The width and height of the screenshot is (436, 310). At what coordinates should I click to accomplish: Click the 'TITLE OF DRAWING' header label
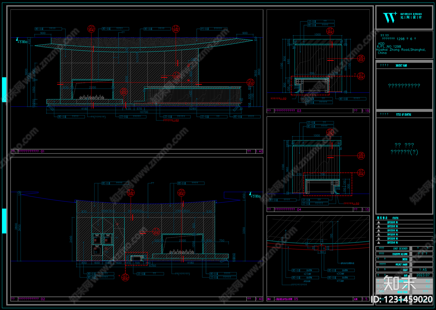(404, 115)
